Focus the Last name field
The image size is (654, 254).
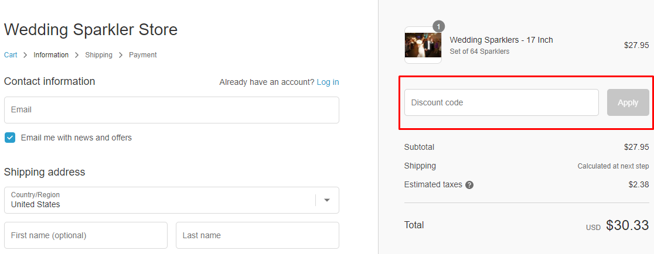[x=257, y=235]
